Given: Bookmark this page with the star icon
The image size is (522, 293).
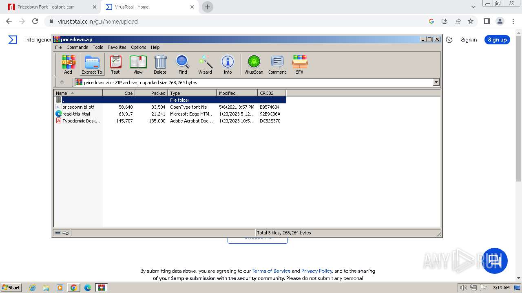Looking at the screenshot, I should pyautogui.click(x=471, y=21).
